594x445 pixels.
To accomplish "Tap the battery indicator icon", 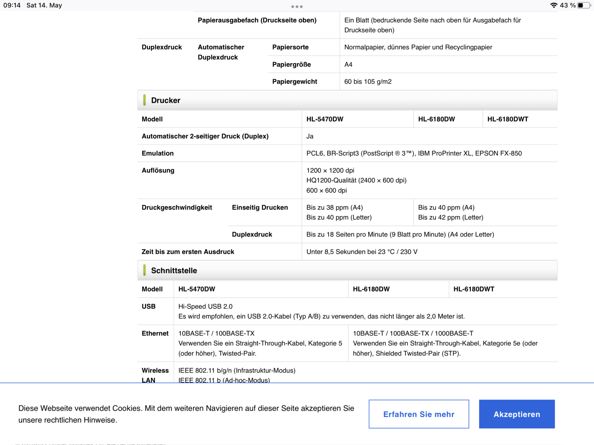I will 583,5.
